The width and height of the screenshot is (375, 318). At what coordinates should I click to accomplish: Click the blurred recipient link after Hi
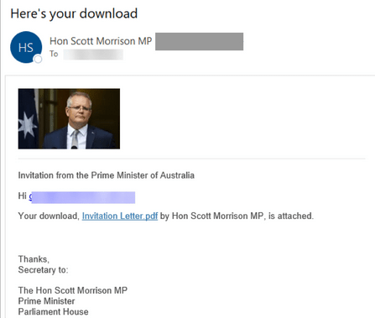point(82,197)
